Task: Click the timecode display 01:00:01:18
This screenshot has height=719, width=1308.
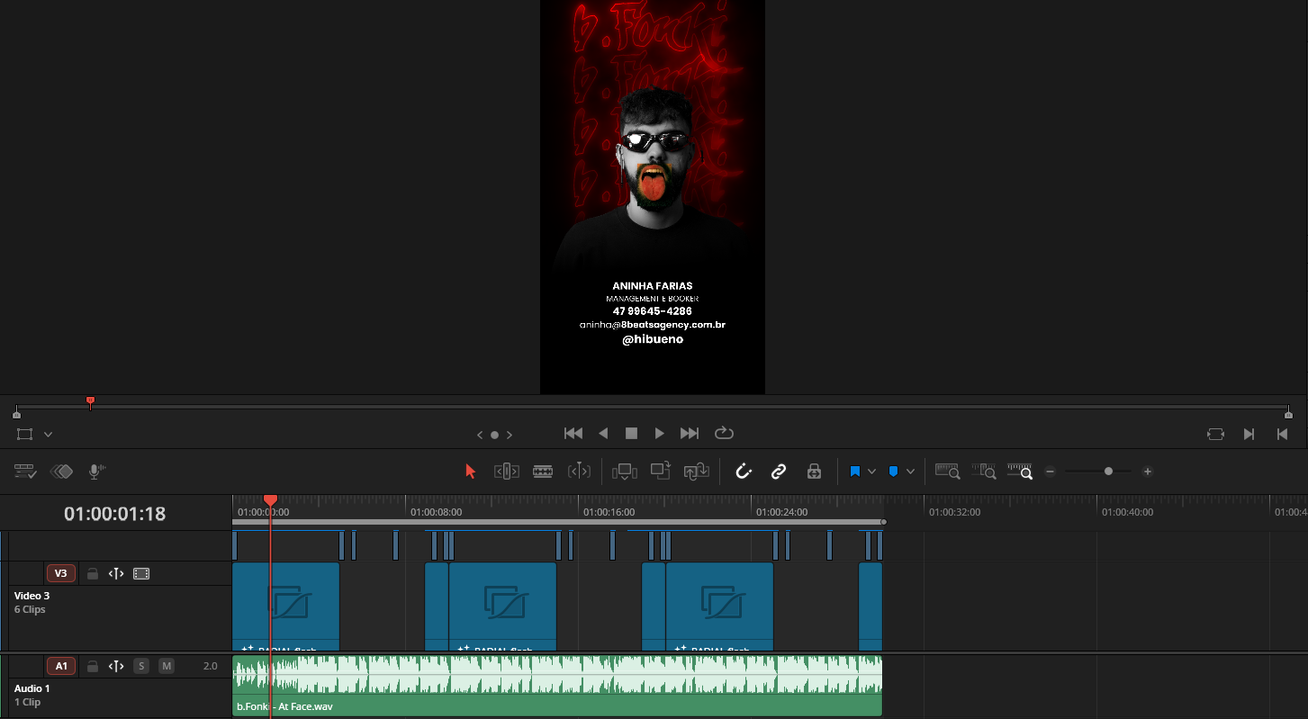Action: (x=115, y=514)
